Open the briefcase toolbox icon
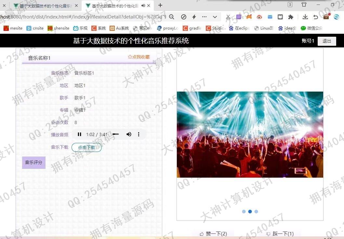This screenshot has width=344, height=239. point(326,17)
